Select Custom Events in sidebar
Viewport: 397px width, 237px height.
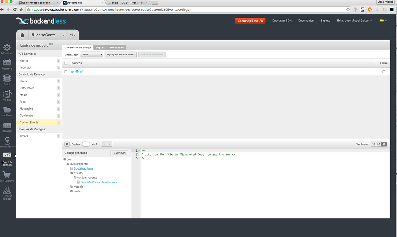point(39,123)
